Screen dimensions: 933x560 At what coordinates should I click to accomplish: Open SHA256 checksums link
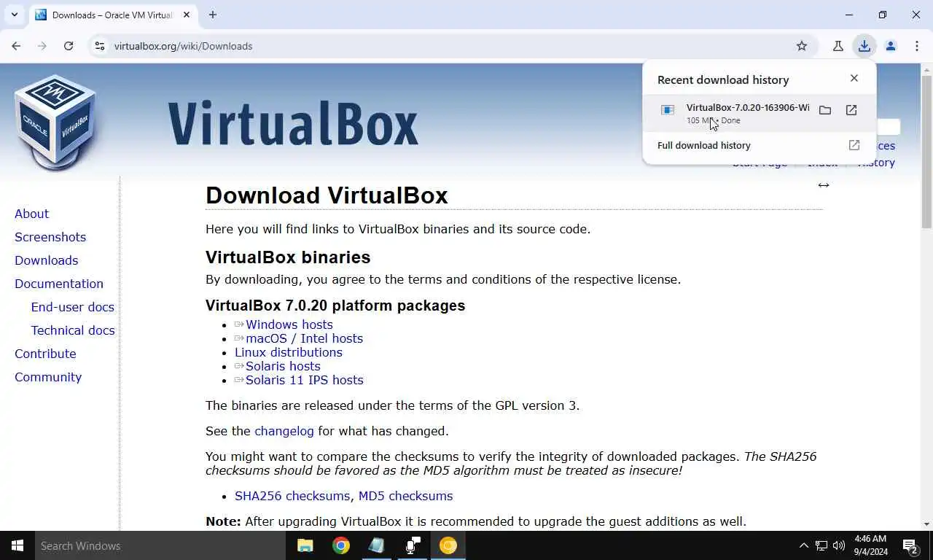(x=292, y=496)
